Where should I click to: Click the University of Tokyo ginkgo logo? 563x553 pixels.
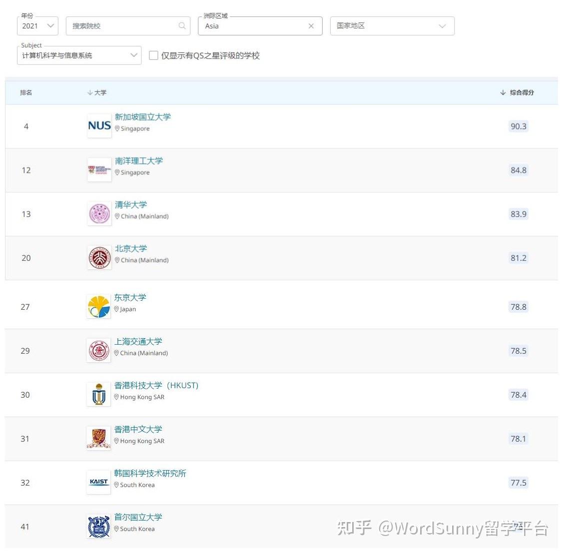coord(98,307)
